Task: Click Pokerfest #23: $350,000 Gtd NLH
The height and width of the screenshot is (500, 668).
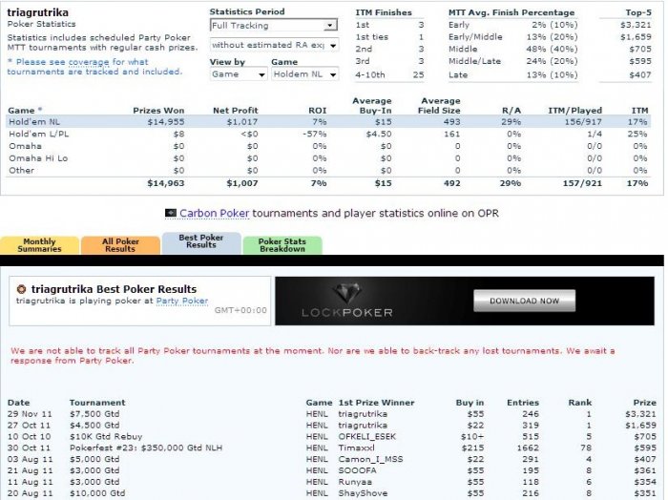Action: (146, 448)
